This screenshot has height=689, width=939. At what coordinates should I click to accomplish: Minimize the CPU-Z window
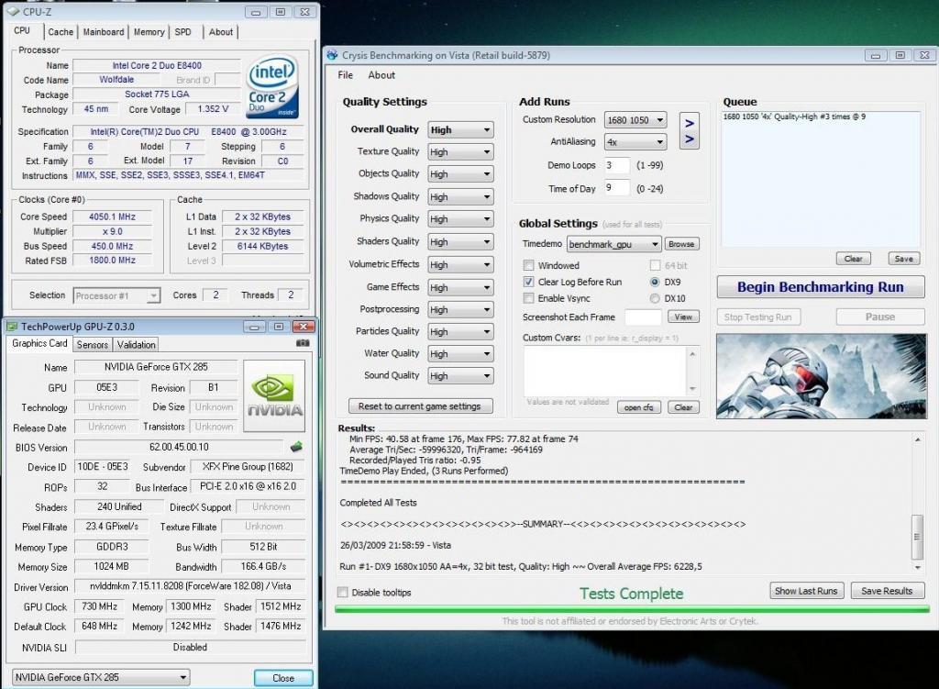[257, 12]
